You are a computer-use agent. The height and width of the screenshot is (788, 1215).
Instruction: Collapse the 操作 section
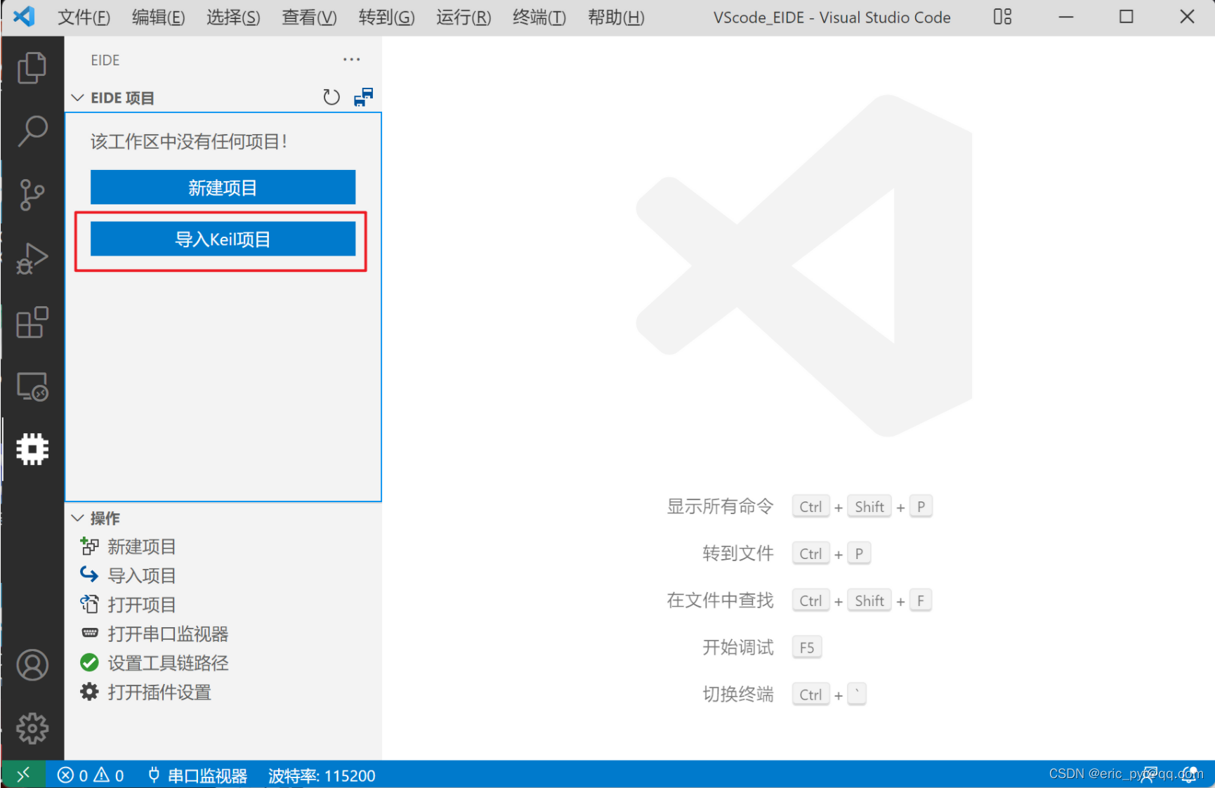pyautogui.click(x=78, y=518)
